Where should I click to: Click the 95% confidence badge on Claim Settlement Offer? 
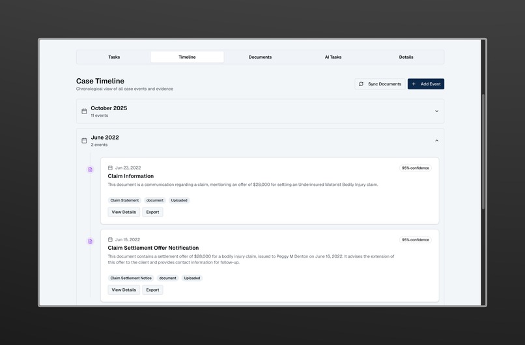click(x=415, y=240)
